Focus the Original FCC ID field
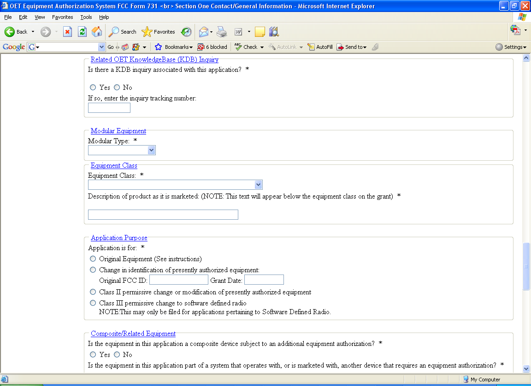The height and width of the screenshot is (386, 531). [179, 280]
